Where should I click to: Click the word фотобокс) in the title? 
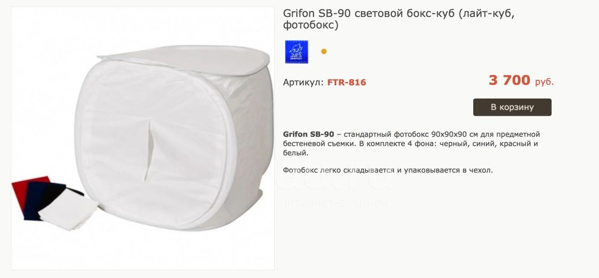[x=311, y=26]
